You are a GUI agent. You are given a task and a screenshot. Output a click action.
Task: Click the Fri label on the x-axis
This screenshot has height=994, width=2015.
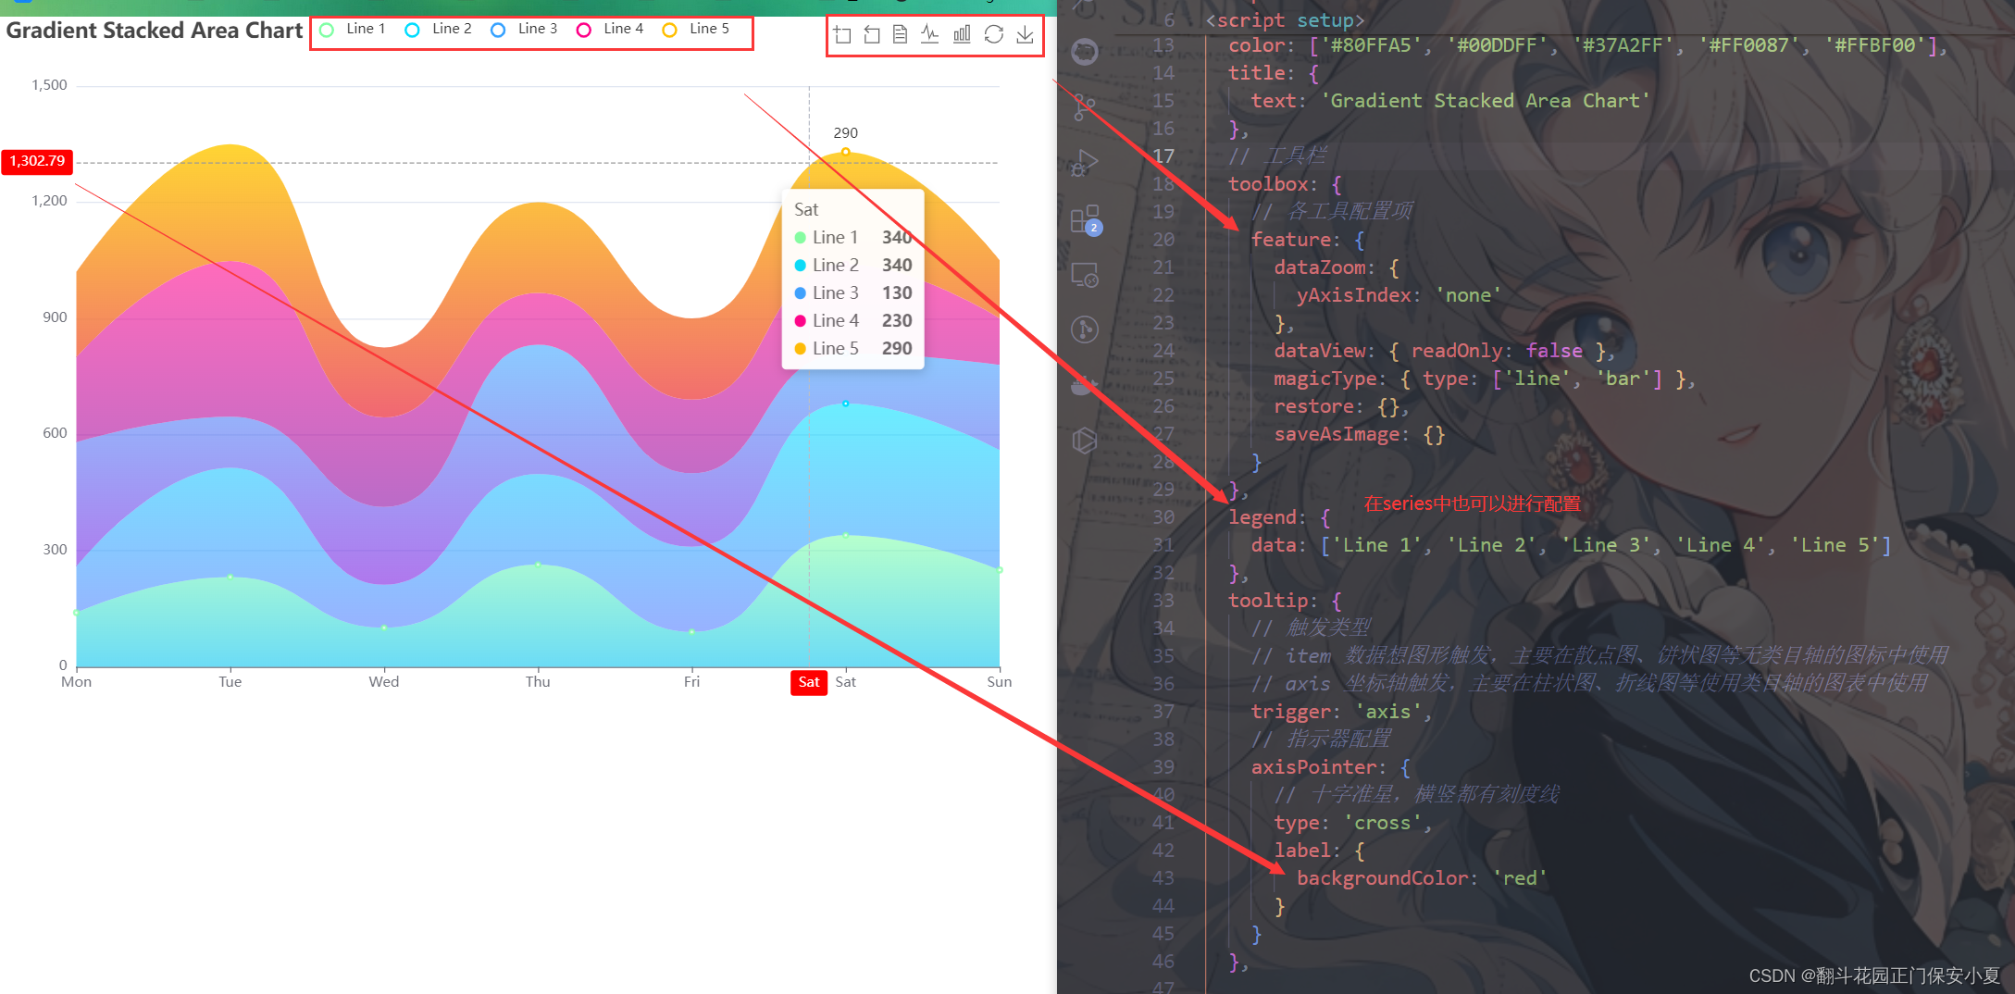point(691,682)
